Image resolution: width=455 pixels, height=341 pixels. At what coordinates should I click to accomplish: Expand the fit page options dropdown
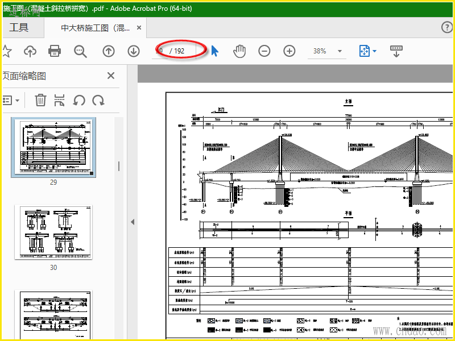coord(375,51)
